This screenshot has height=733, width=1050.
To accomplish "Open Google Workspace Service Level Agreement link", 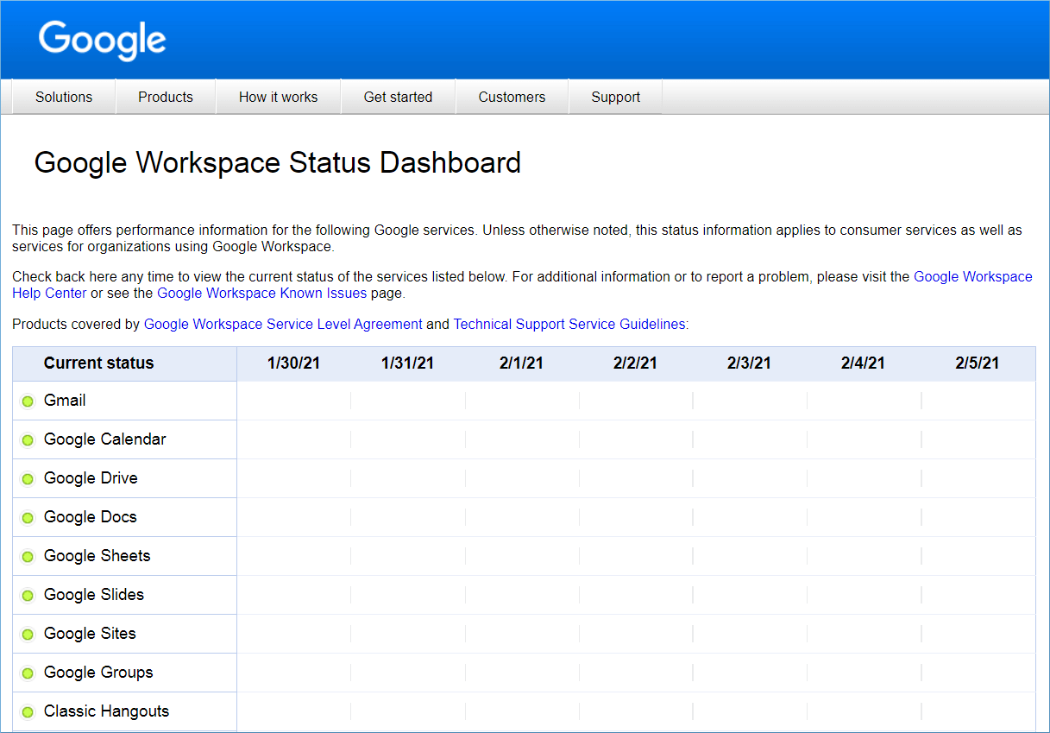I will click(x=283, y=324).
